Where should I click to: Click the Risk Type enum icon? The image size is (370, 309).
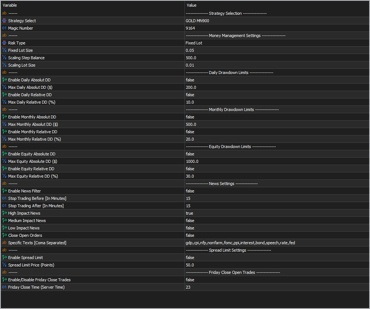pyautogui.click(x=4, y=43)
